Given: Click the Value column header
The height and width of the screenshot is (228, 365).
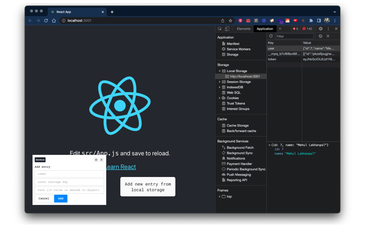Looking at the screenshot, I should tap(321, 43).
